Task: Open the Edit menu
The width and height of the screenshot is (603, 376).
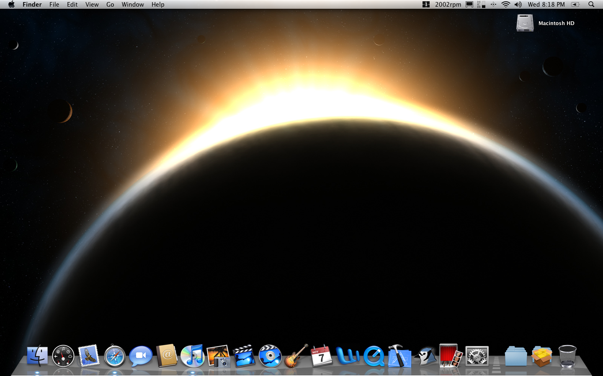Action: (72, 5)
